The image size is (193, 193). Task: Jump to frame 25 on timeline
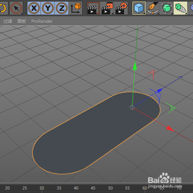point(25,188)
